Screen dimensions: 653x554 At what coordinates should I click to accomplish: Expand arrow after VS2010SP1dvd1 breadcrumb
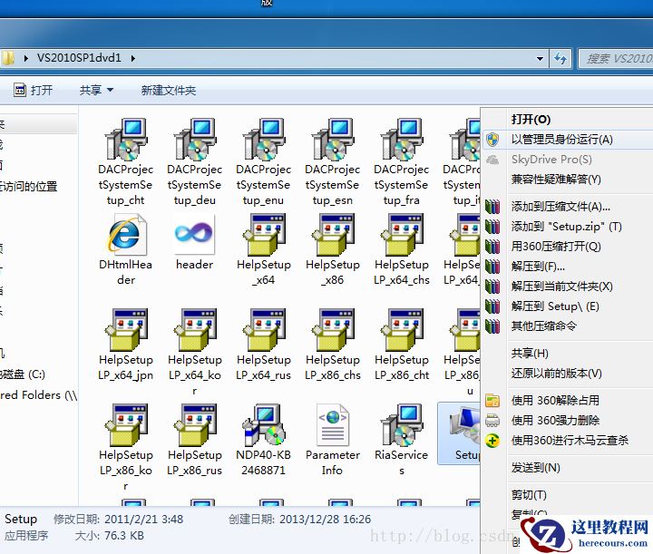pyautogui.click(x=132, y=58)
